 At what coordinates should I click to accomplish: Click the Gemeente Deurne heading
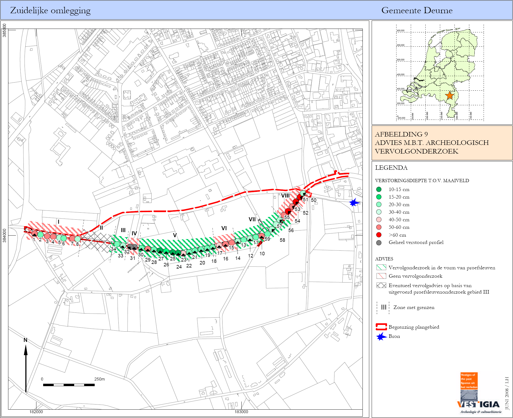[x=417, y=10]
